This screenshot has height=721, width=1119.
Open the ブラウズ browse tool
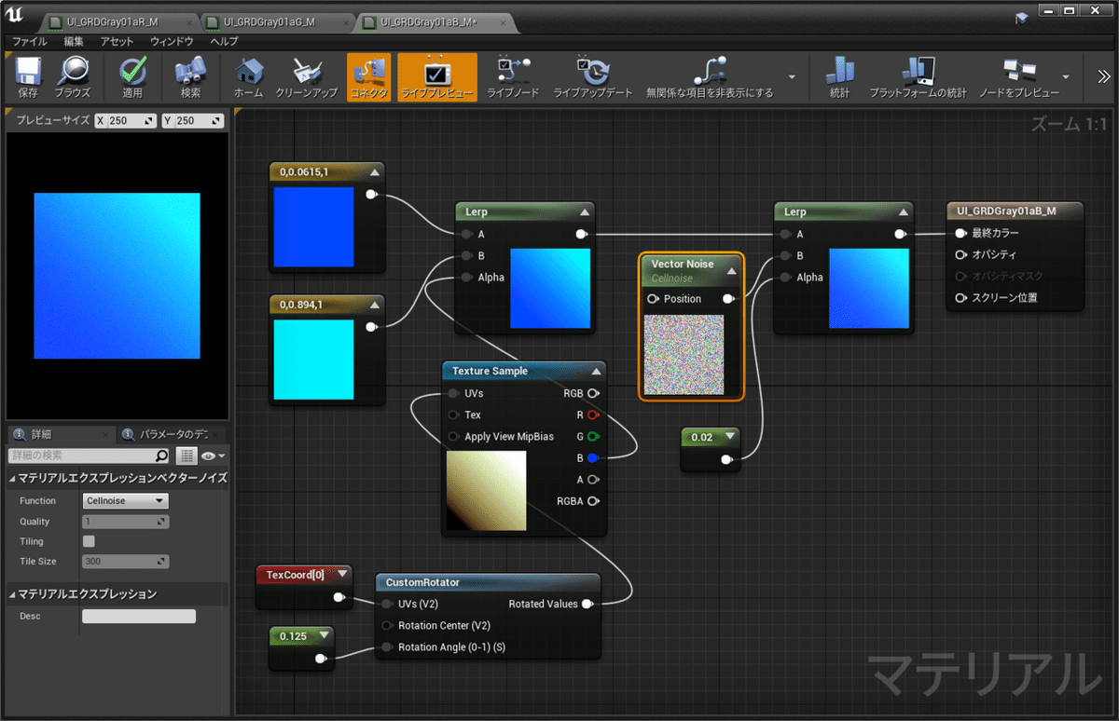tap(73, 72)
